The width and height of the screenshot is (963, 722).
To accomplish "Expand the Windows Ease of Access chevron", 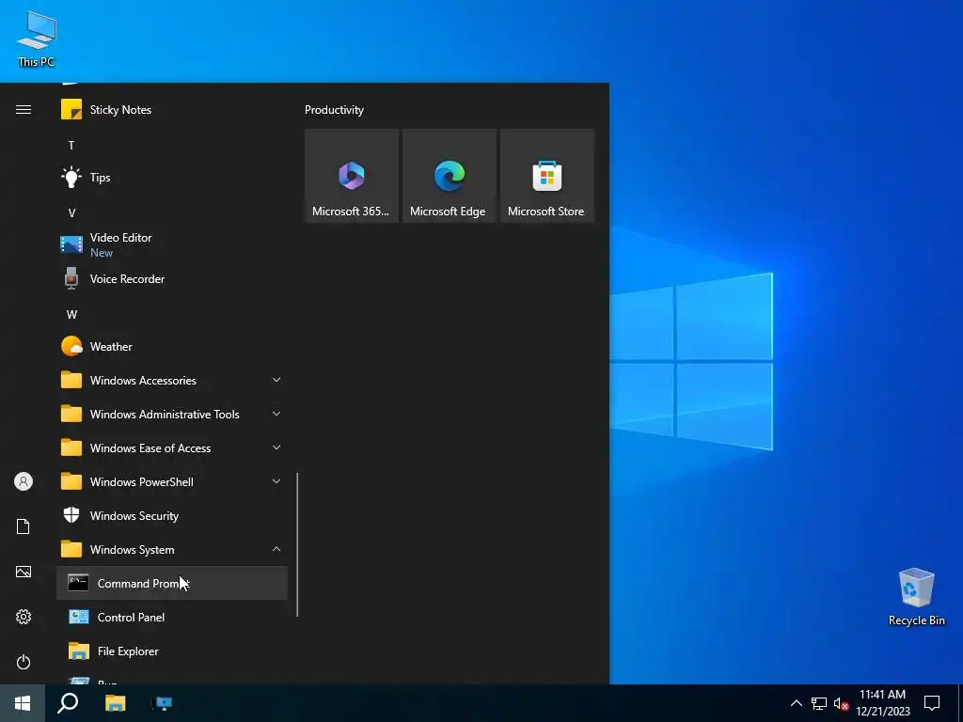I will coord(276,447).
